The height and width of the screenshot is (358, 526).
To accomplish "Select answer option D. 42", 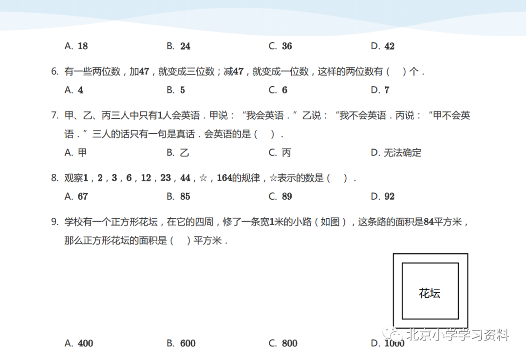I will click(383, 46).
